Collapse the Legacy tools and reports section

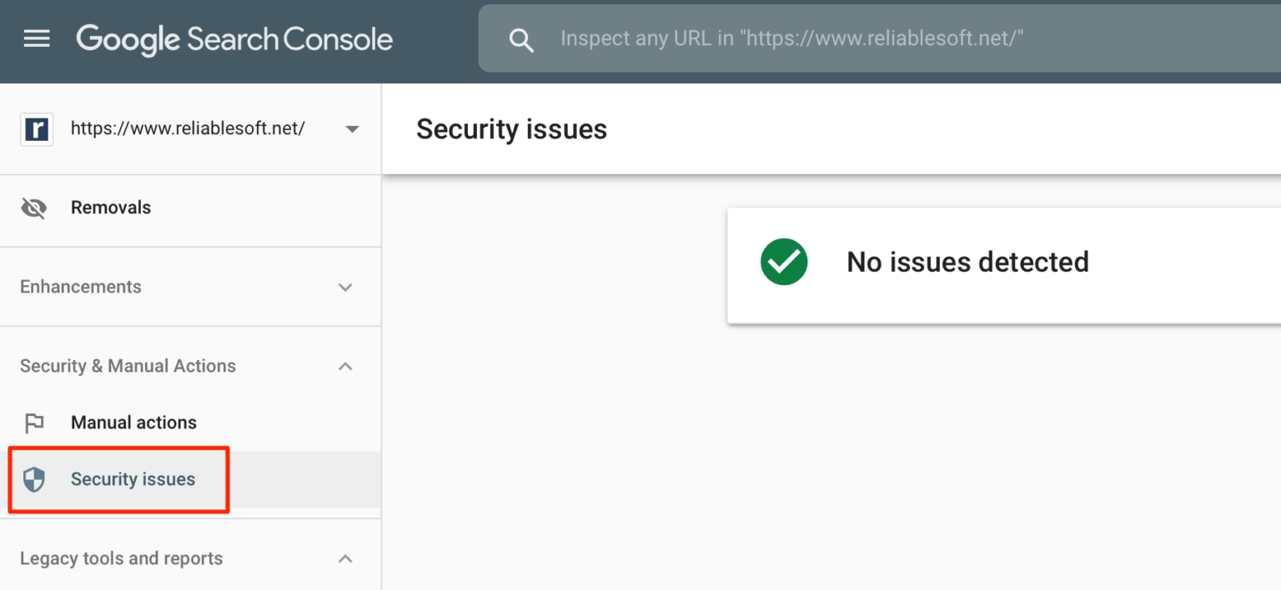344,558
